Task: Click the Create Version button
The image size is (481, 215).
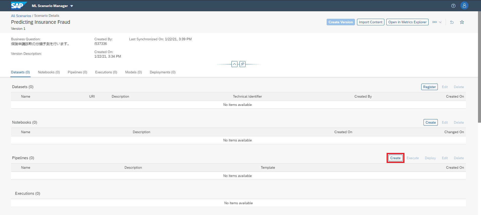Action: (340, 22)
